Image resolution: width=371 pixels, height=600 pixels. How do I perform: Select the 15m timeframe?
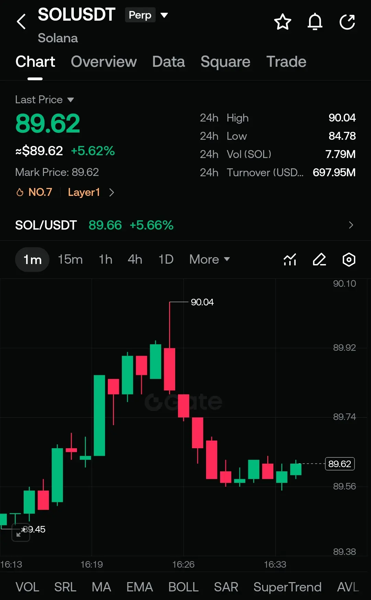(x=70, y=259)
